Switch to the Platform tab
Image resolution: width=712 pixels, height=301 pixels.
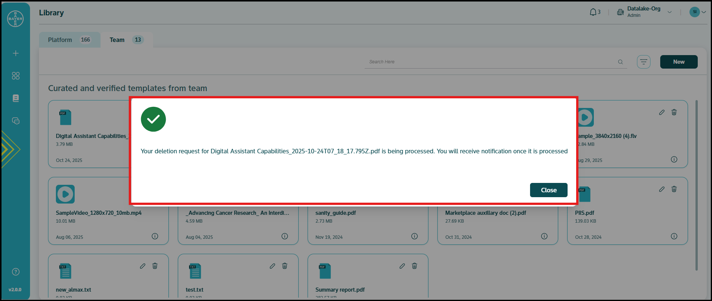click(x=70, y=40)
